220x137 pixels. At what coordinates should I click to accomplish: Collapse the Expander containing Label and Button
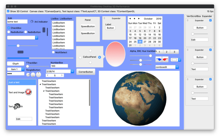[104, 18]
